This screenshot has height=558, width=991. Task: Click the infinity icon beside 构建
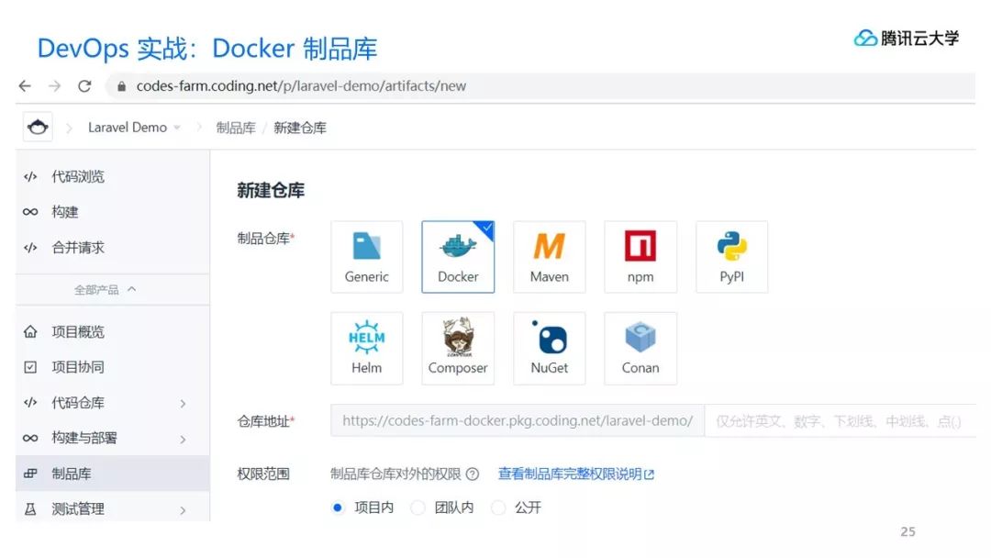[x=30, y=212]
